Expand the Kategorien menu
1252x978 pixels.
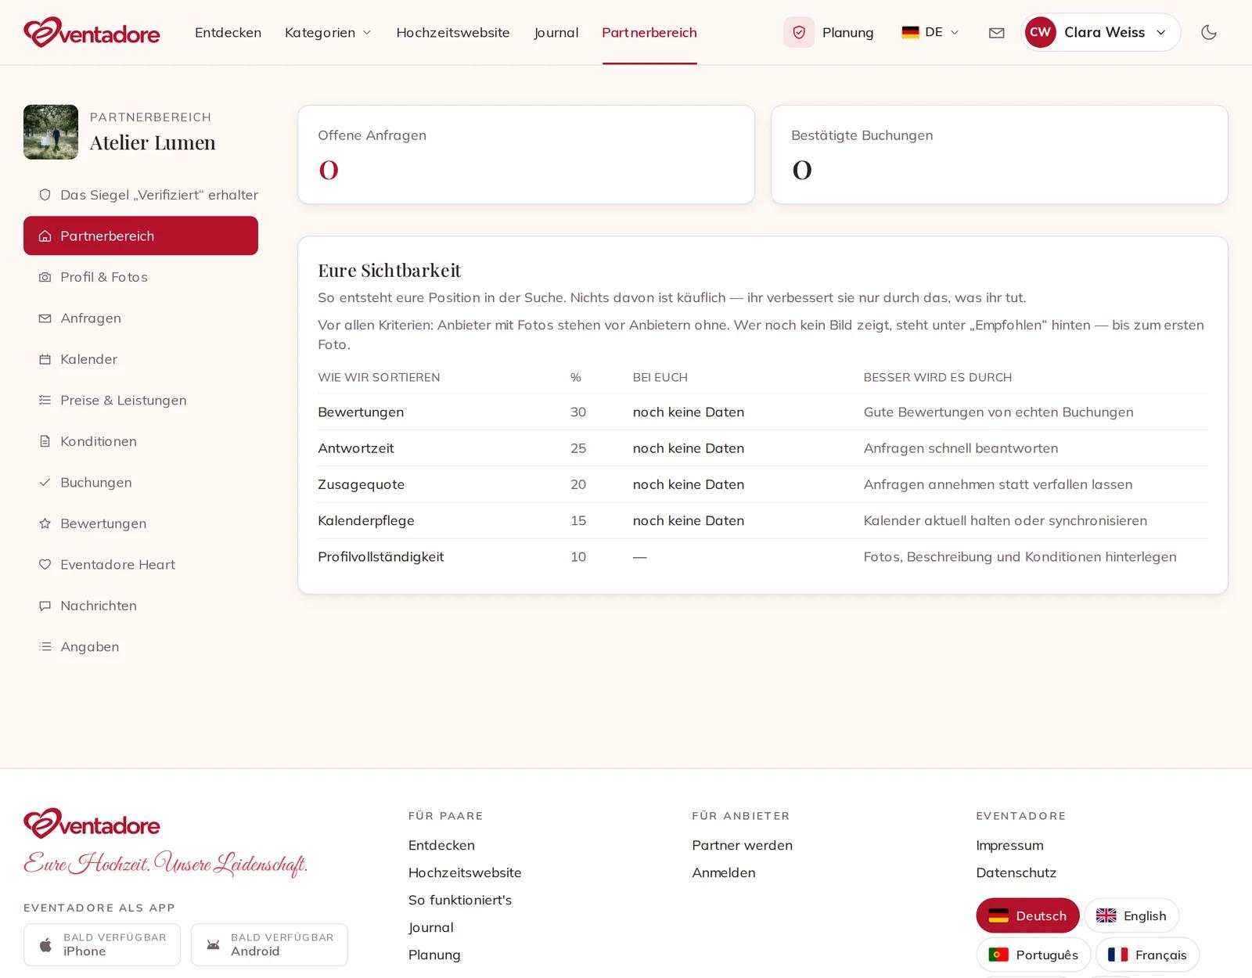(x=328, y=32)
